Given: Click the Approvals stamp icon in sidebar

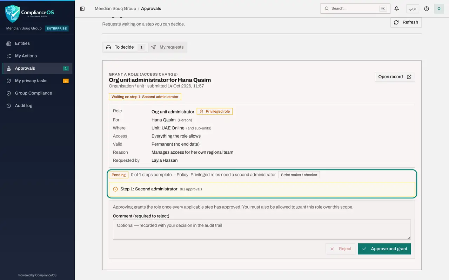Looking at the screenshot, I should [x=9, y=68].
